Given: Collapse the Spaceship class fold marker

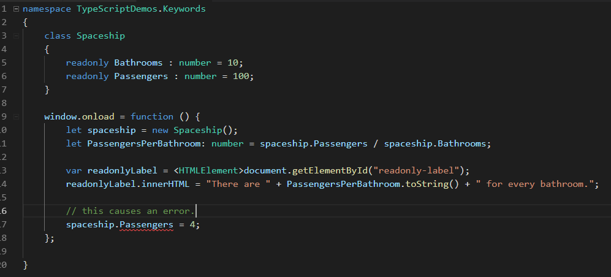Looking at the screenshot, I should click(16, 36).
